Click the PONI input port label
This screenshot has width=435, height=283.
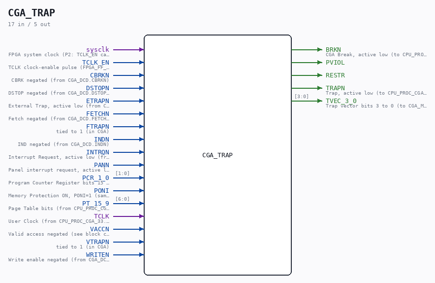pyautogui.click(x=101, y=190)
